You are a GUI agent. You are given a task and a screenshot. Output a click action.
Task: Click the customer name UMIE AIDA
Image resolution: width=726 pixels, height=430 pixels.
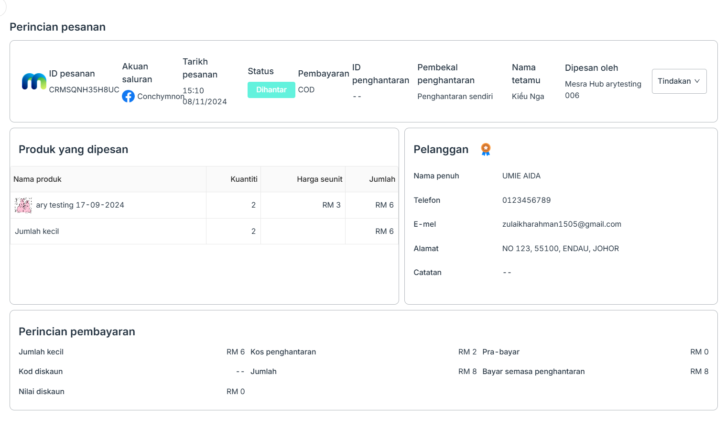point(521,176)
